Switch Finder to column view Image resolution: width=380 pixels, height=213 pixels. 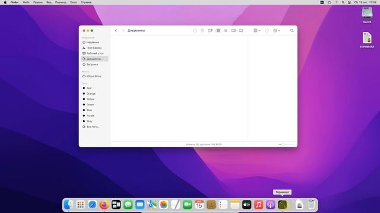[233, 31]
